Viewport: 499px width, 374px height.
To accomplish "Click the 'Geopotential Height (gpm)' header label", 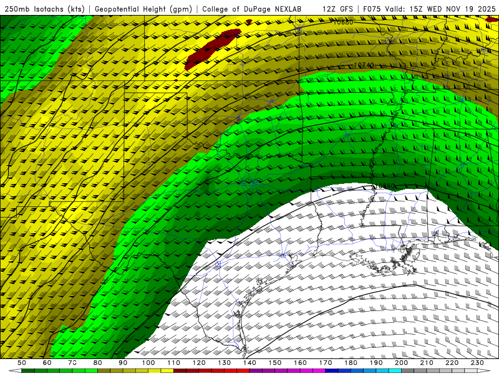I will 143,9.
